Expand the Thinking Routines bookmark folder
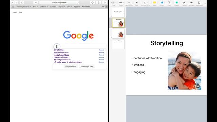This screenshot has height=122, width=217. tap(23, 7)
